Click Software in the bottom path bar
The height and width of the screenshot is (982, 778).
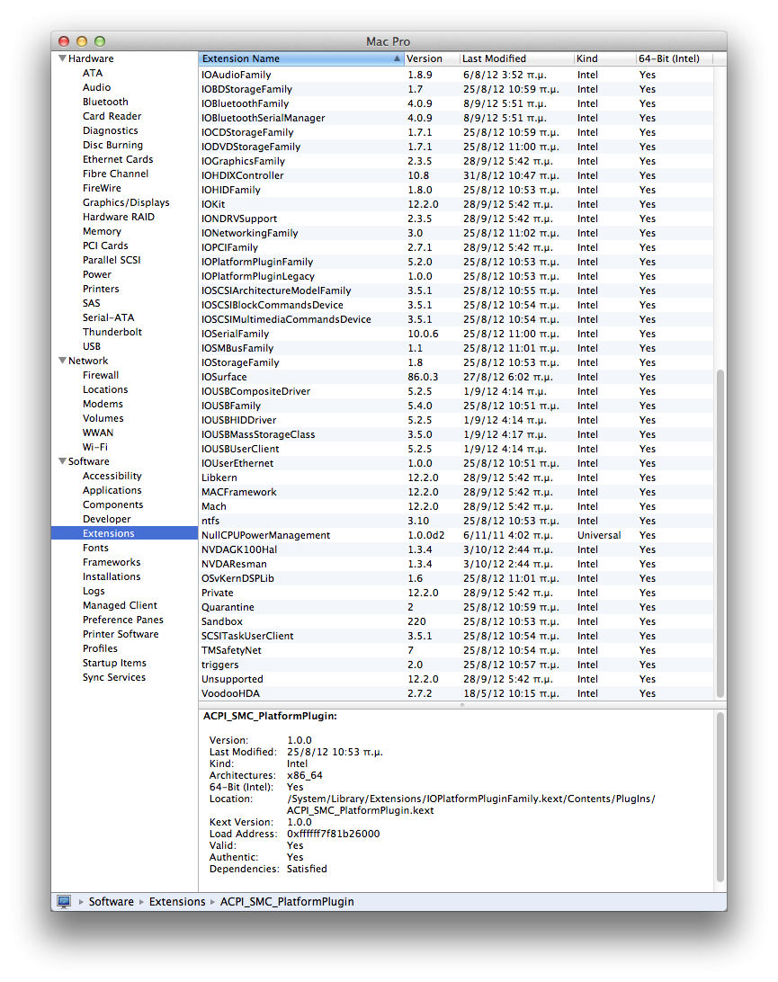tap(111, 901)
